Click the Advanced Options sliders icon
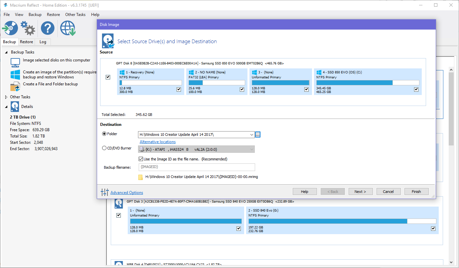 tap(104, 192)
